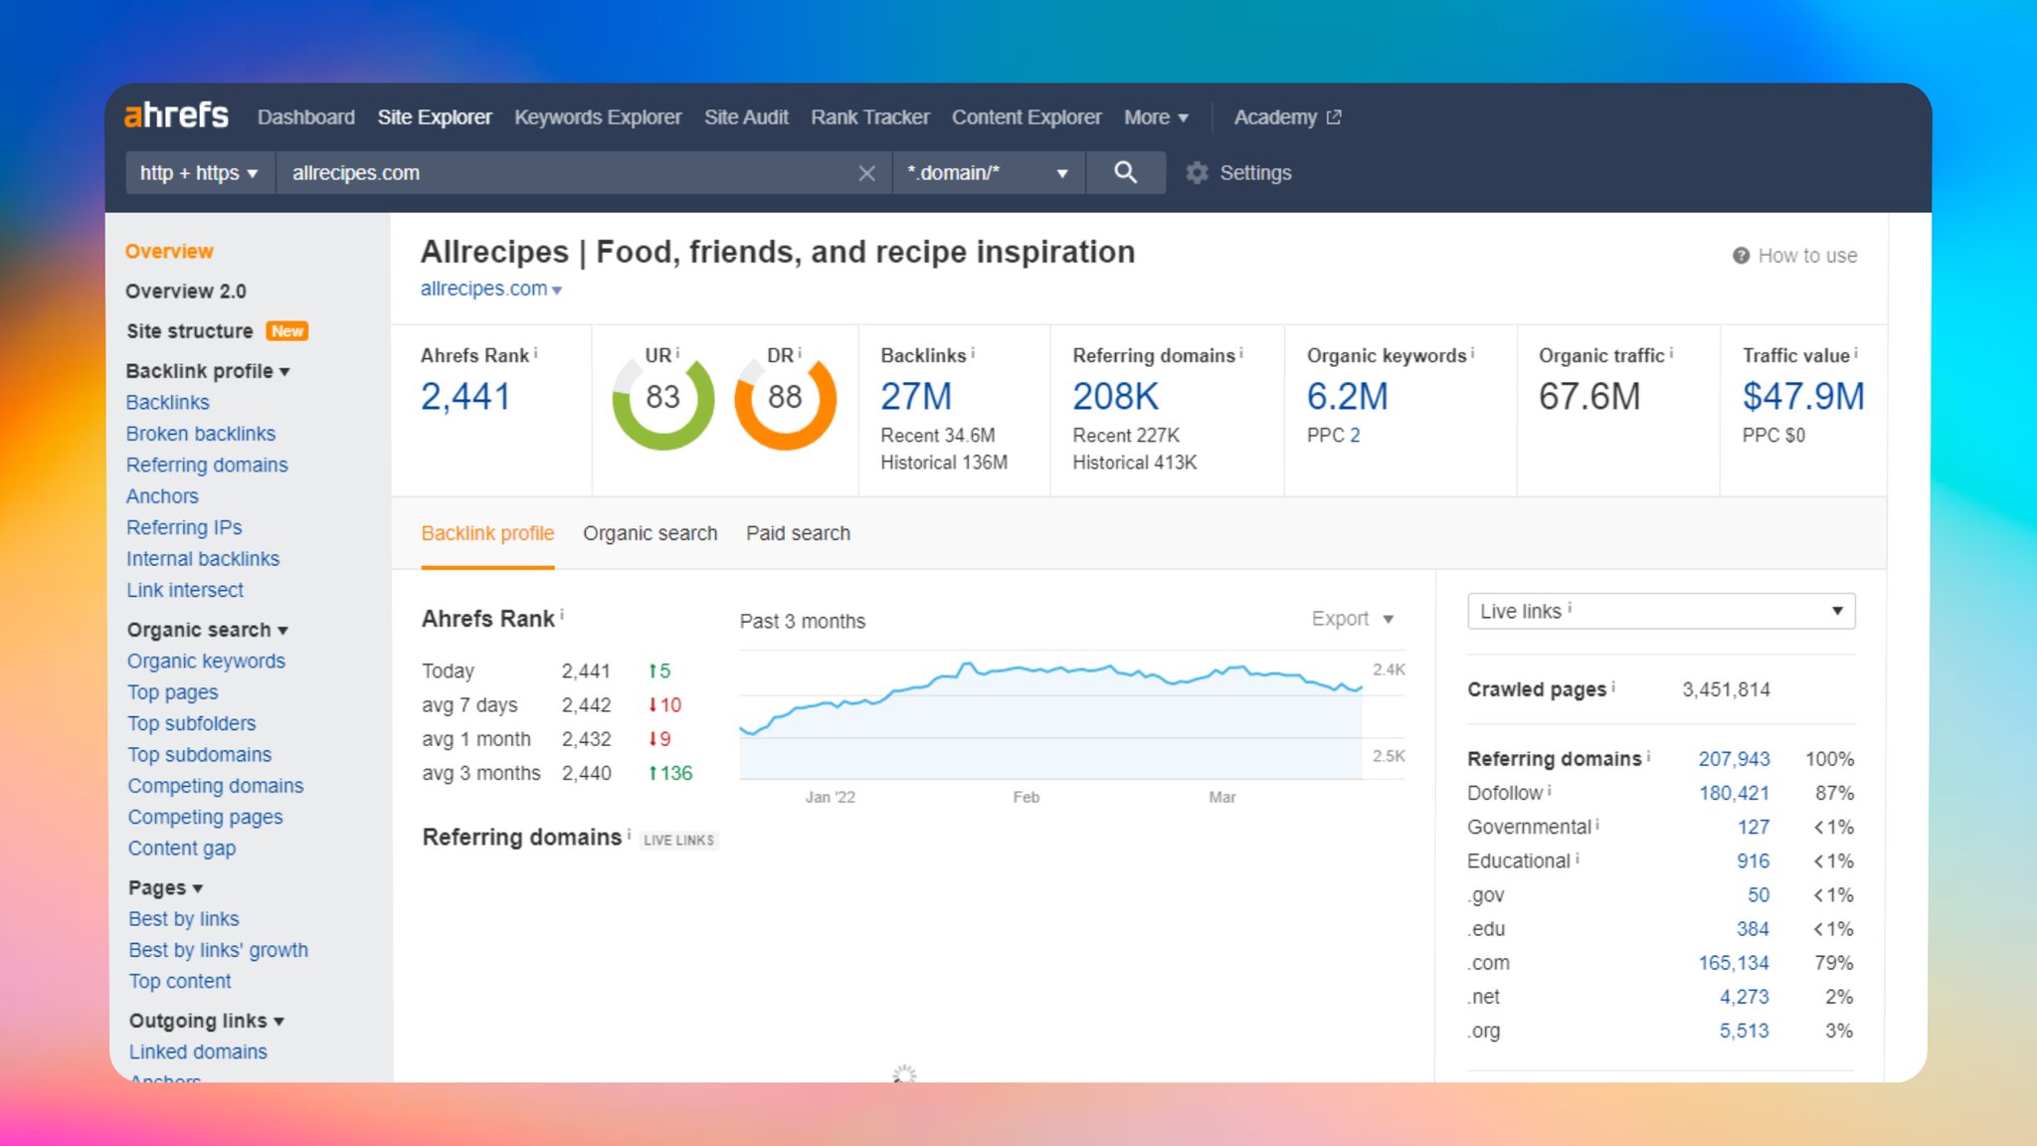Click the How to use help icon
Screen dimensions: 2037x1146
point(1741,256)
